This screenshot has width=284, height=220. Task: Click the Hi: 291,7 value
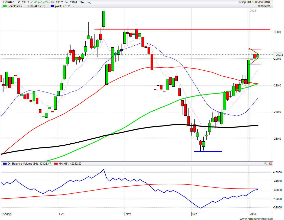point(57,2)
